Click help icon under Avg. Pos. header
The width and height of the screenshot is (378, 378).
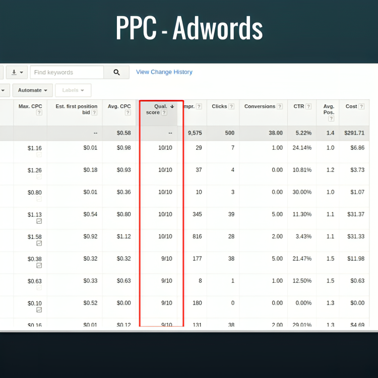331,119
